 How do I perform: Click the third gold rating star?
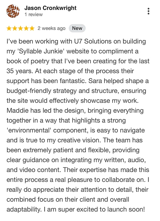click(20, 28)
